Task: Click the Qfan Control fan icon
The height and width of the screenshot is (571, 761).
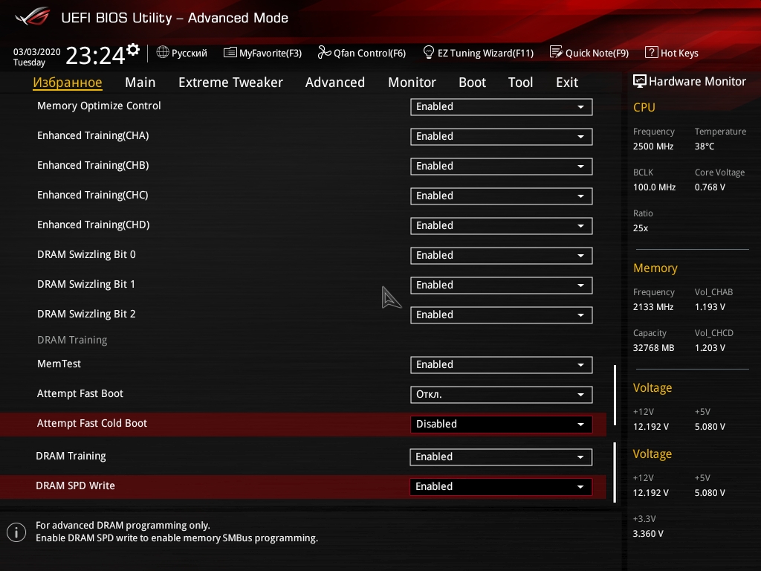Action: click(324, 52)
